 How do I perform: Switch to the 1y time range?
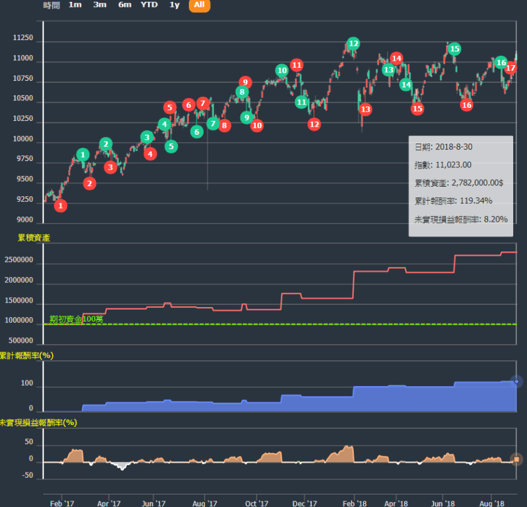tap(174, 5)
